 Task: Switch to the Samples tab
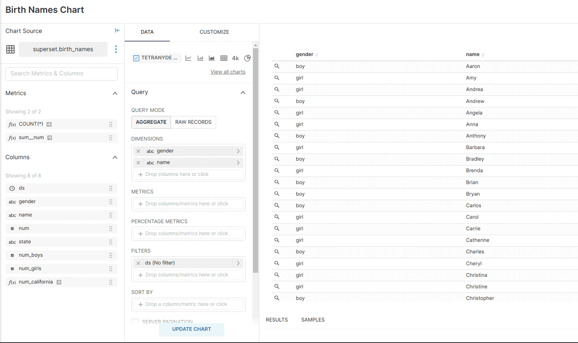(313, 320)
